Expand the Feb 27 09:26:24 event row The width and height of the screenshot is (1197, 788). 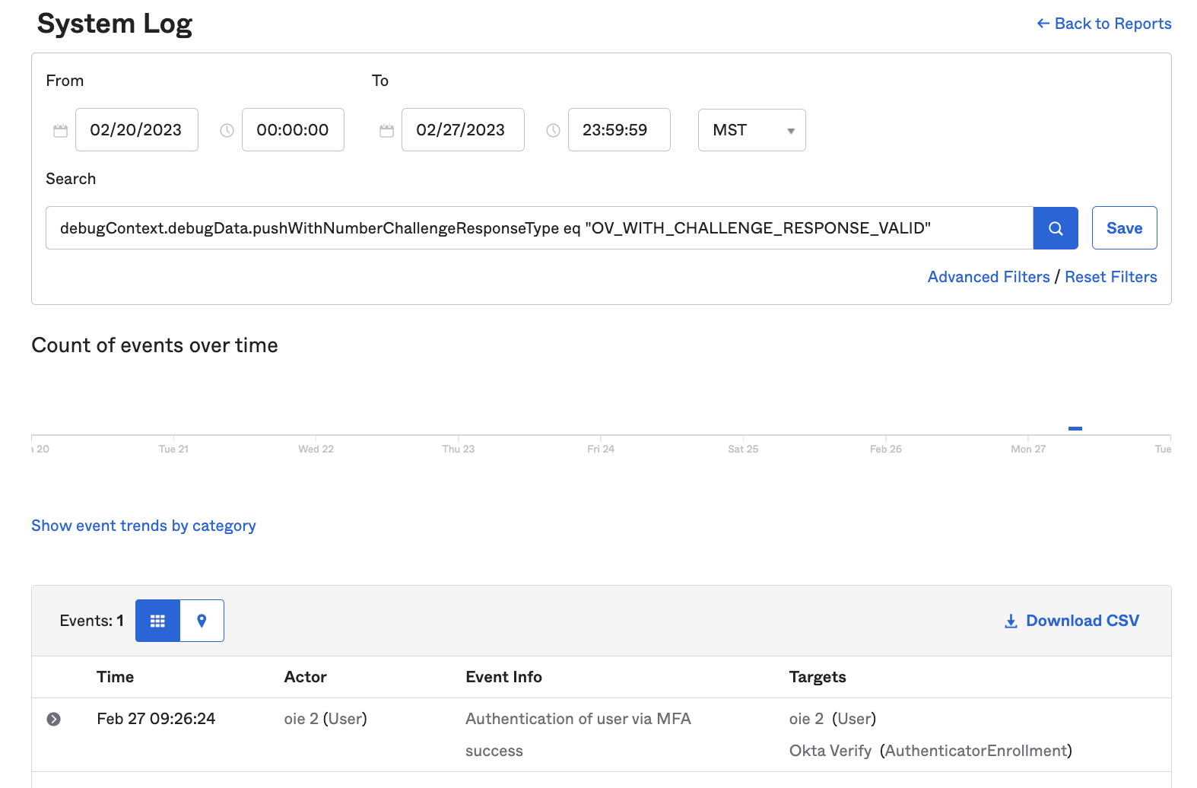coord(54,719)
